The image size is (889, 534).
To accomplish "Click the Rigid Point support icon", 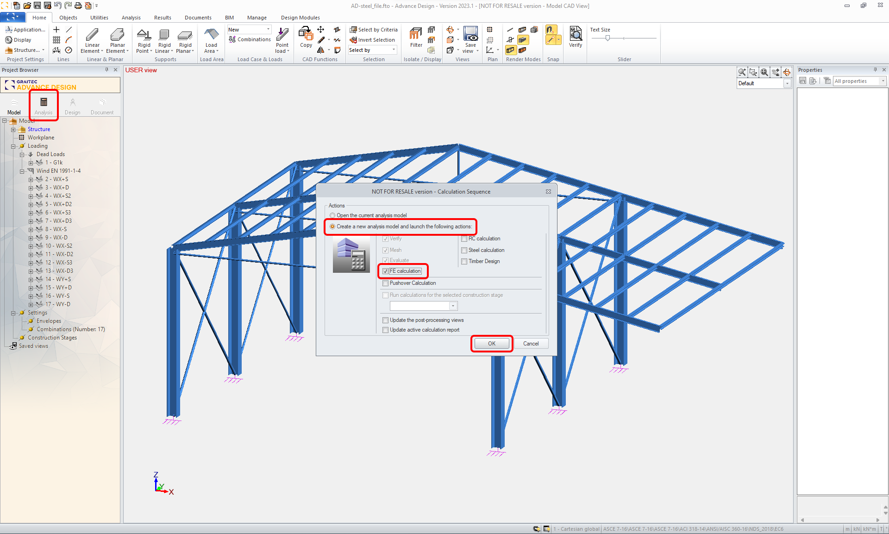I will coord(144,35).
